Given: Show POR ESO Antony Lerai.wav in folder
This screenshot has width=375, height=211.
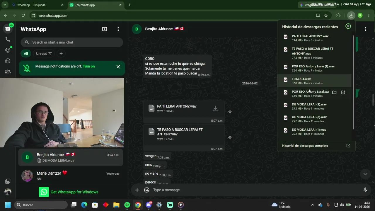Looking at the screenshot, I should 334,92.
